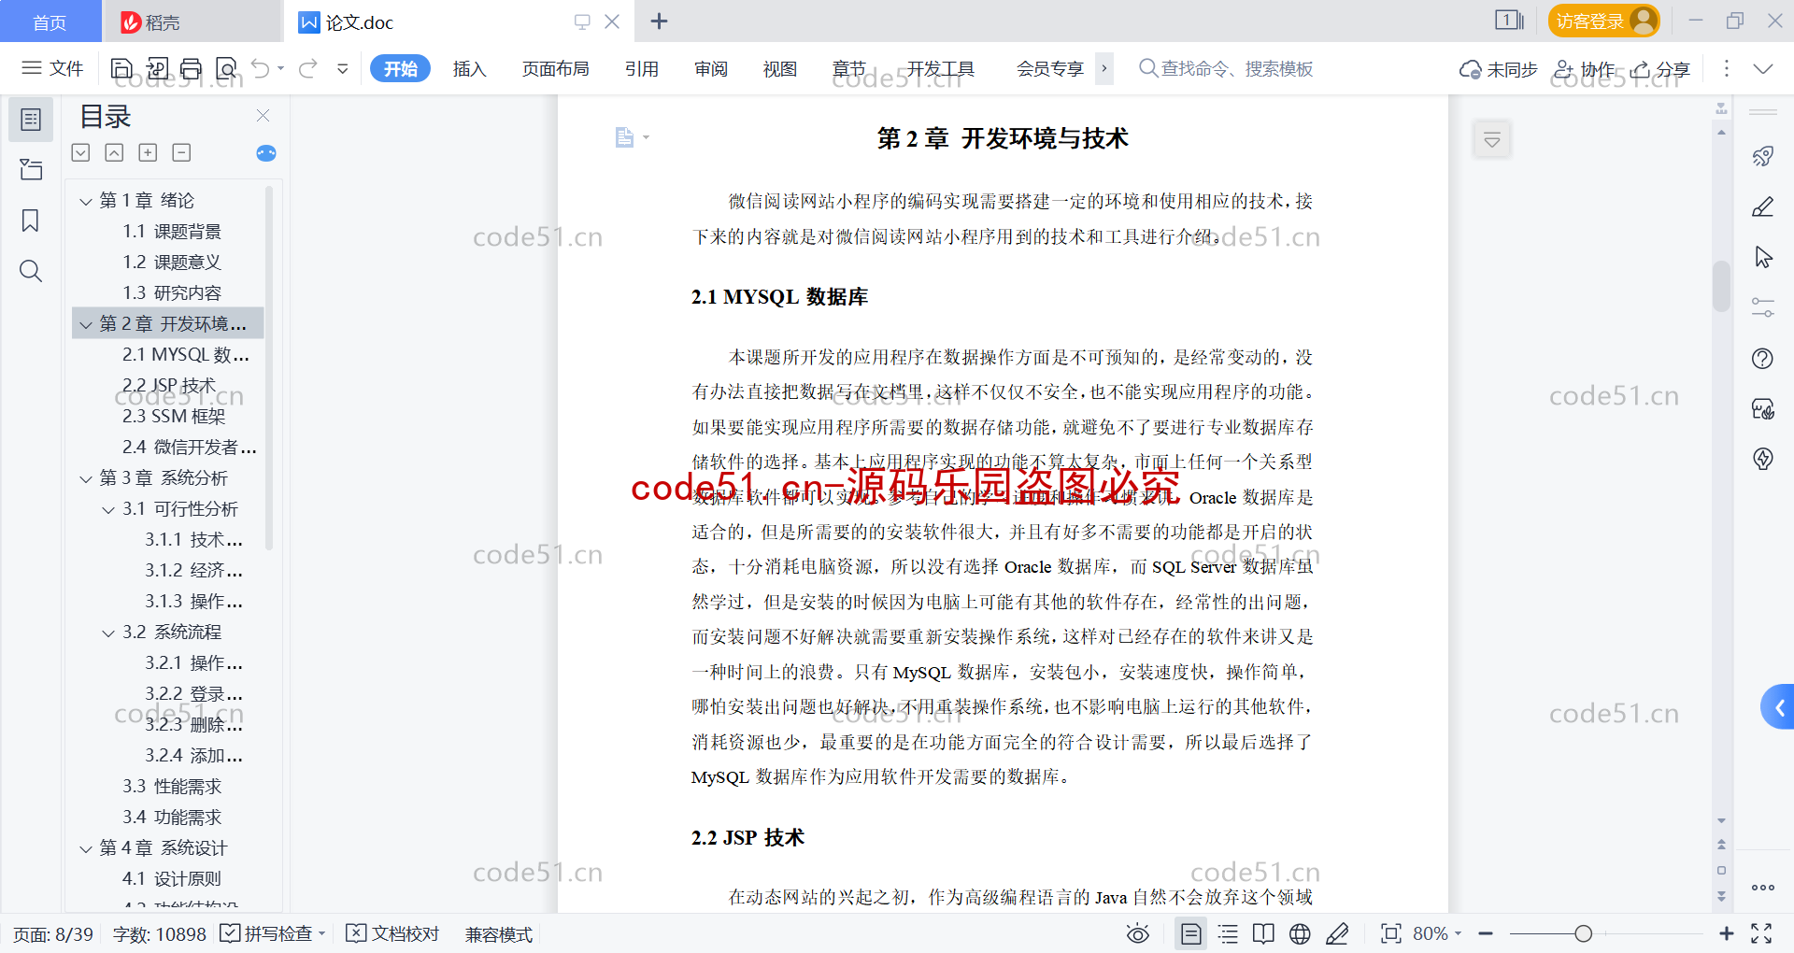This screenshot has height=953, width=1794.
Task: Open the zoom percentage 80% dropdown
Action: pyautogui.click(x=1437, y=933)
